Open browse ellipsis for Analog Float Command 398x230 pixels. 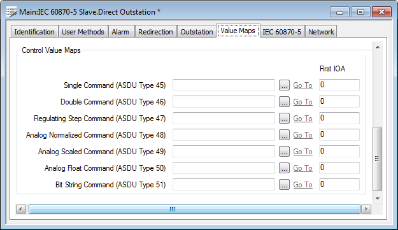284,168
